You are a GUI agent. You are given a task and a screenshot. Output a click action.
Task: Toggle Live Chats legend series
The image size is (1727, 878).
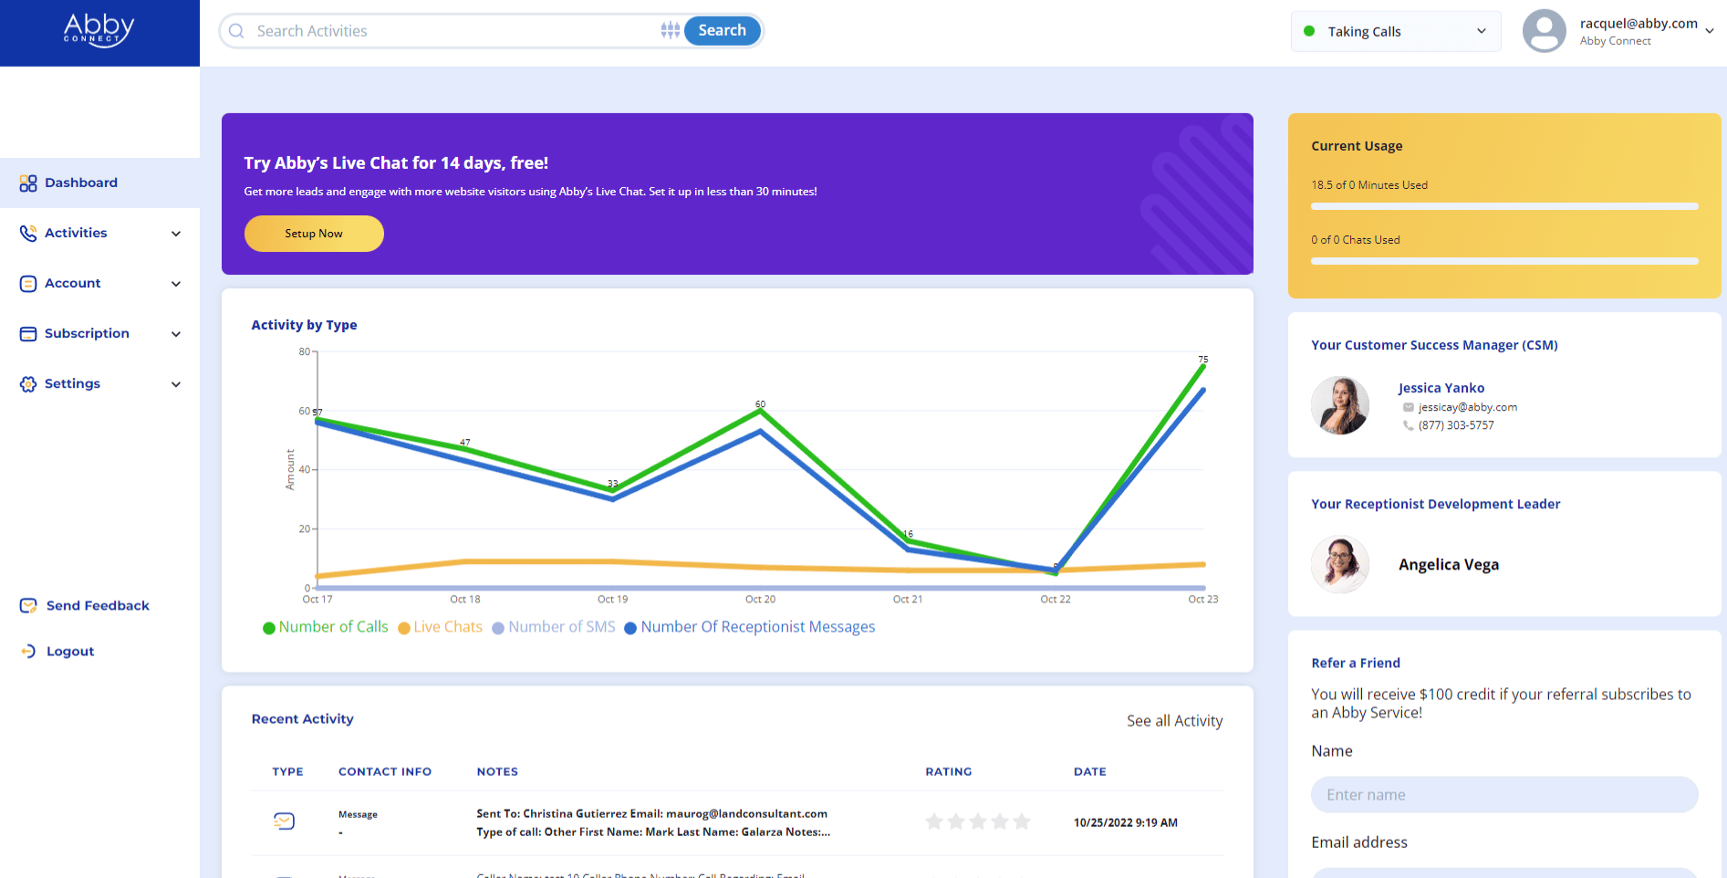(x=441, y=627)
